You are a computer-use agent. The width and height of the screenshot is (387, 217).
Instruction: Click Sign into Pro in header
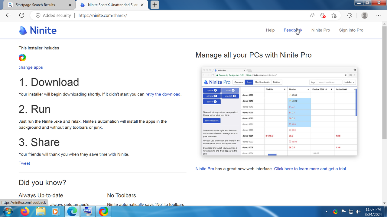[x=351, y=30]
